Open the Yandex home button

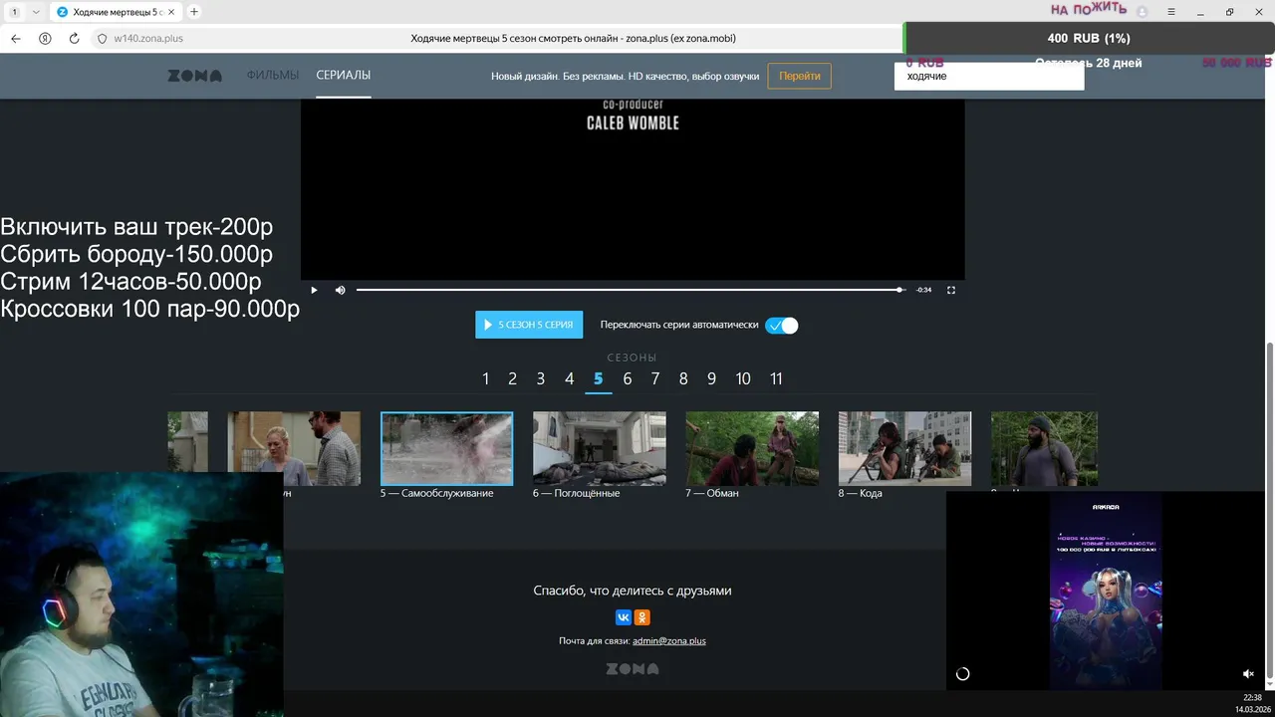coord(45,38)
